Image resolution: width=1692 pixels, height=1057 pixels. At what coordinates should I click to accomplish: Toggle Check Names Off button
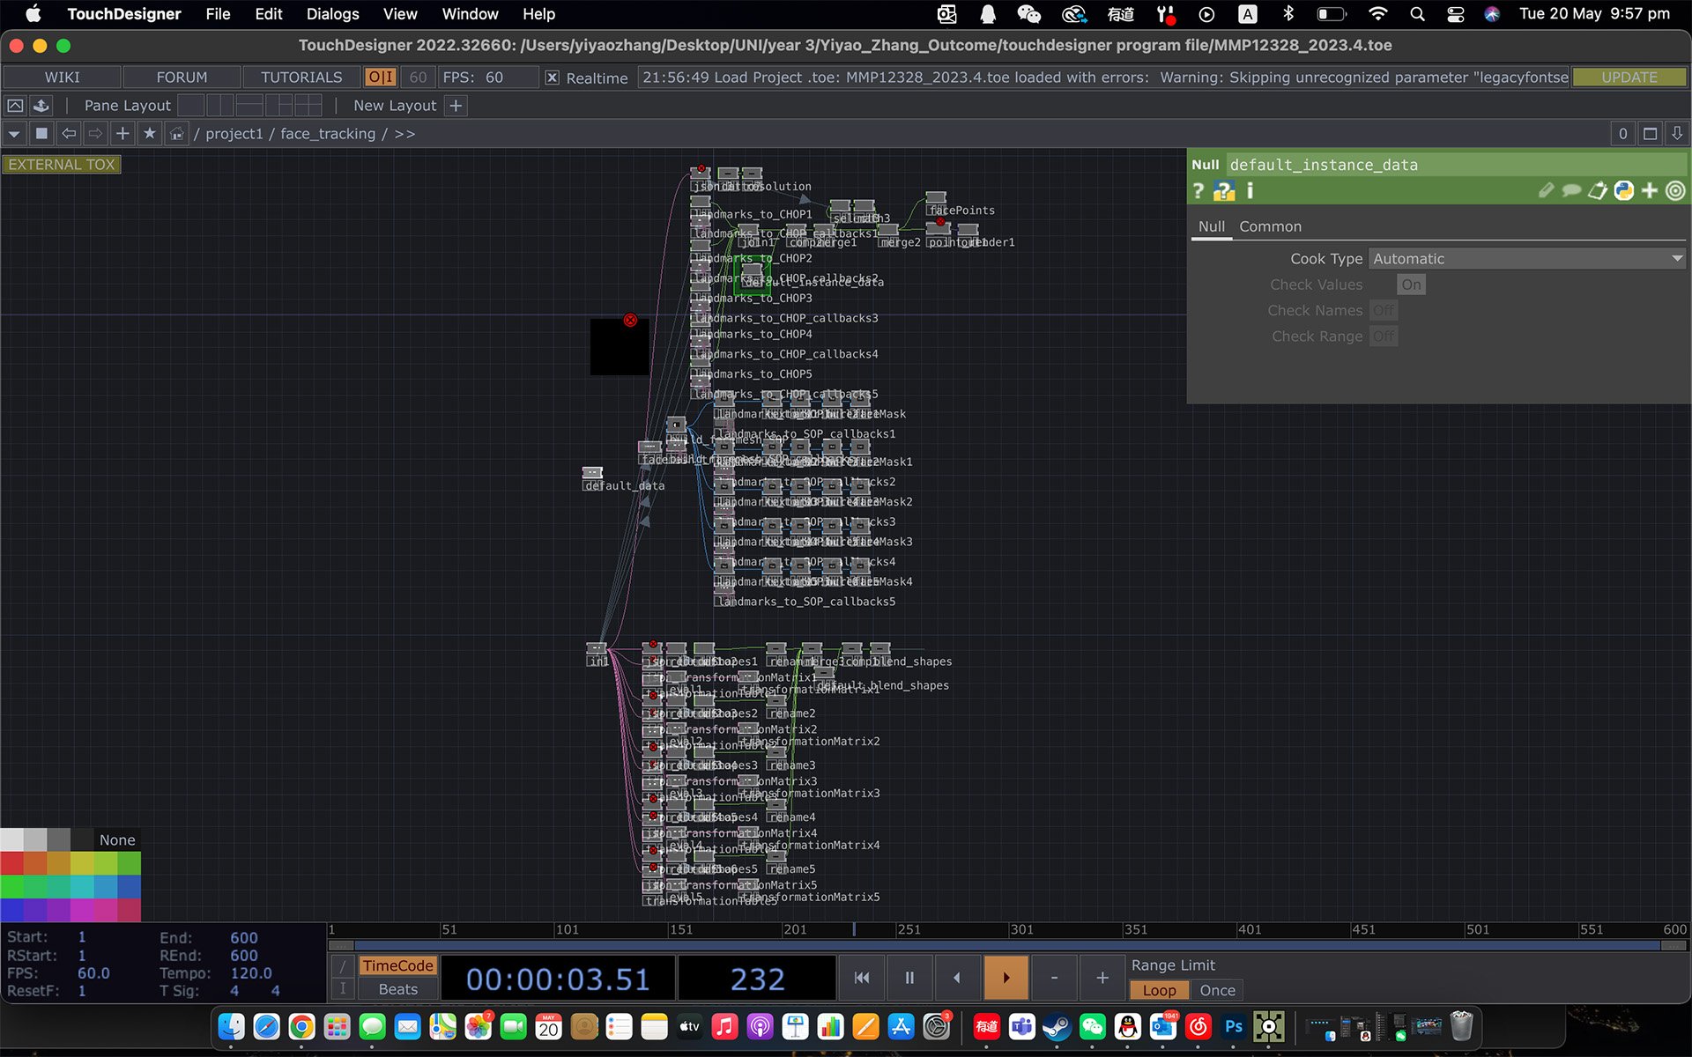pos(1384,310)
